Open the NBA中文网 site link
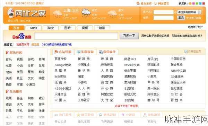Viewport: 208px width, 126px height. (x=178, y=71)
